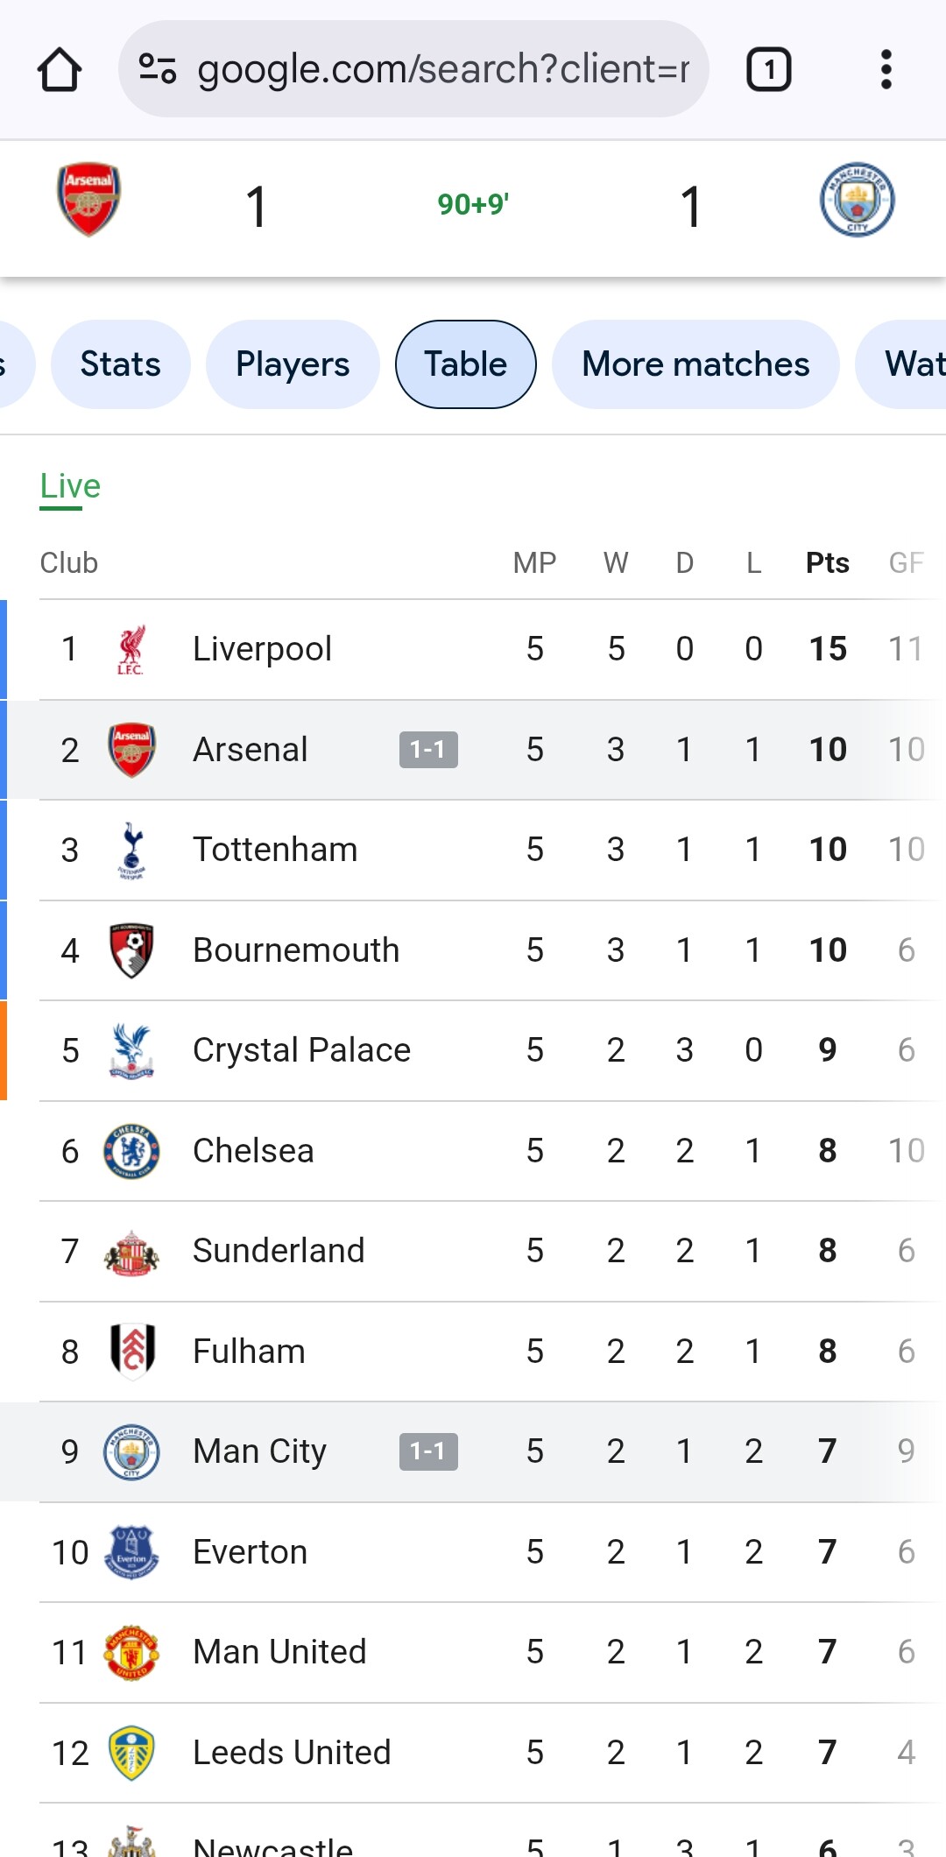Open the More matches tab
Viewport: 946px width, 1857px height.
click(x=695, y=364)
